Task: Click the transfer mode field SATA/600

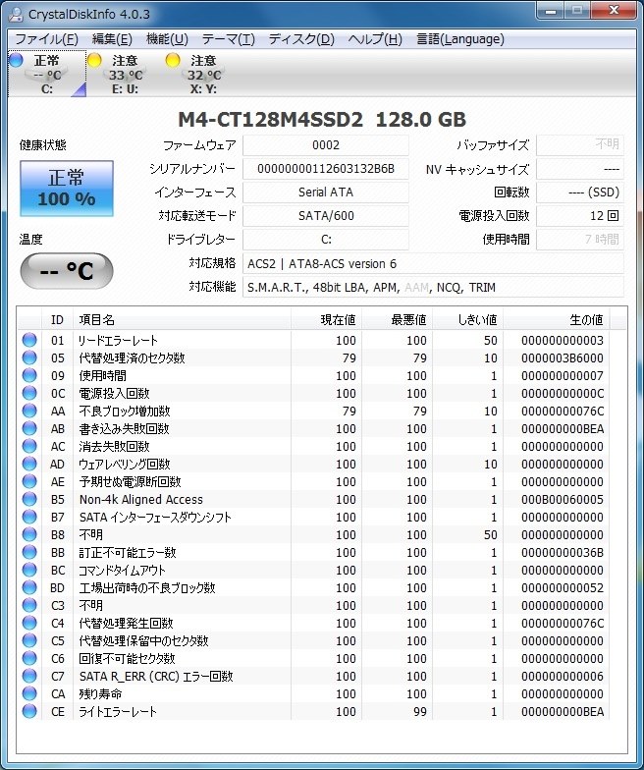Action: (x=326, y=216)
